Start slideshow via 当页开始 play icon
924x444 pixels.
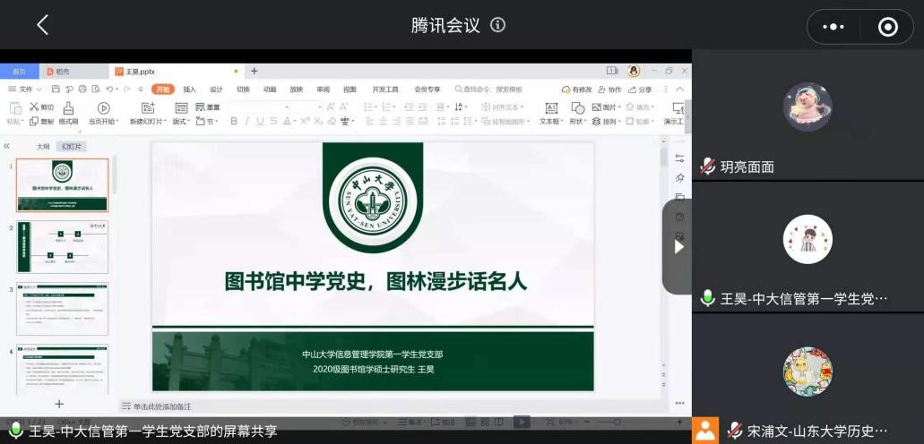pos(103,108)
